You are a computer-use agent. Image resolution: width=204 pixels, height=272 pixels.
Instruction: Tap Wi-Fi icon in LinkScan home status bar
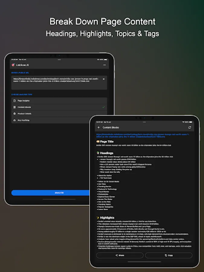[98, 60]
